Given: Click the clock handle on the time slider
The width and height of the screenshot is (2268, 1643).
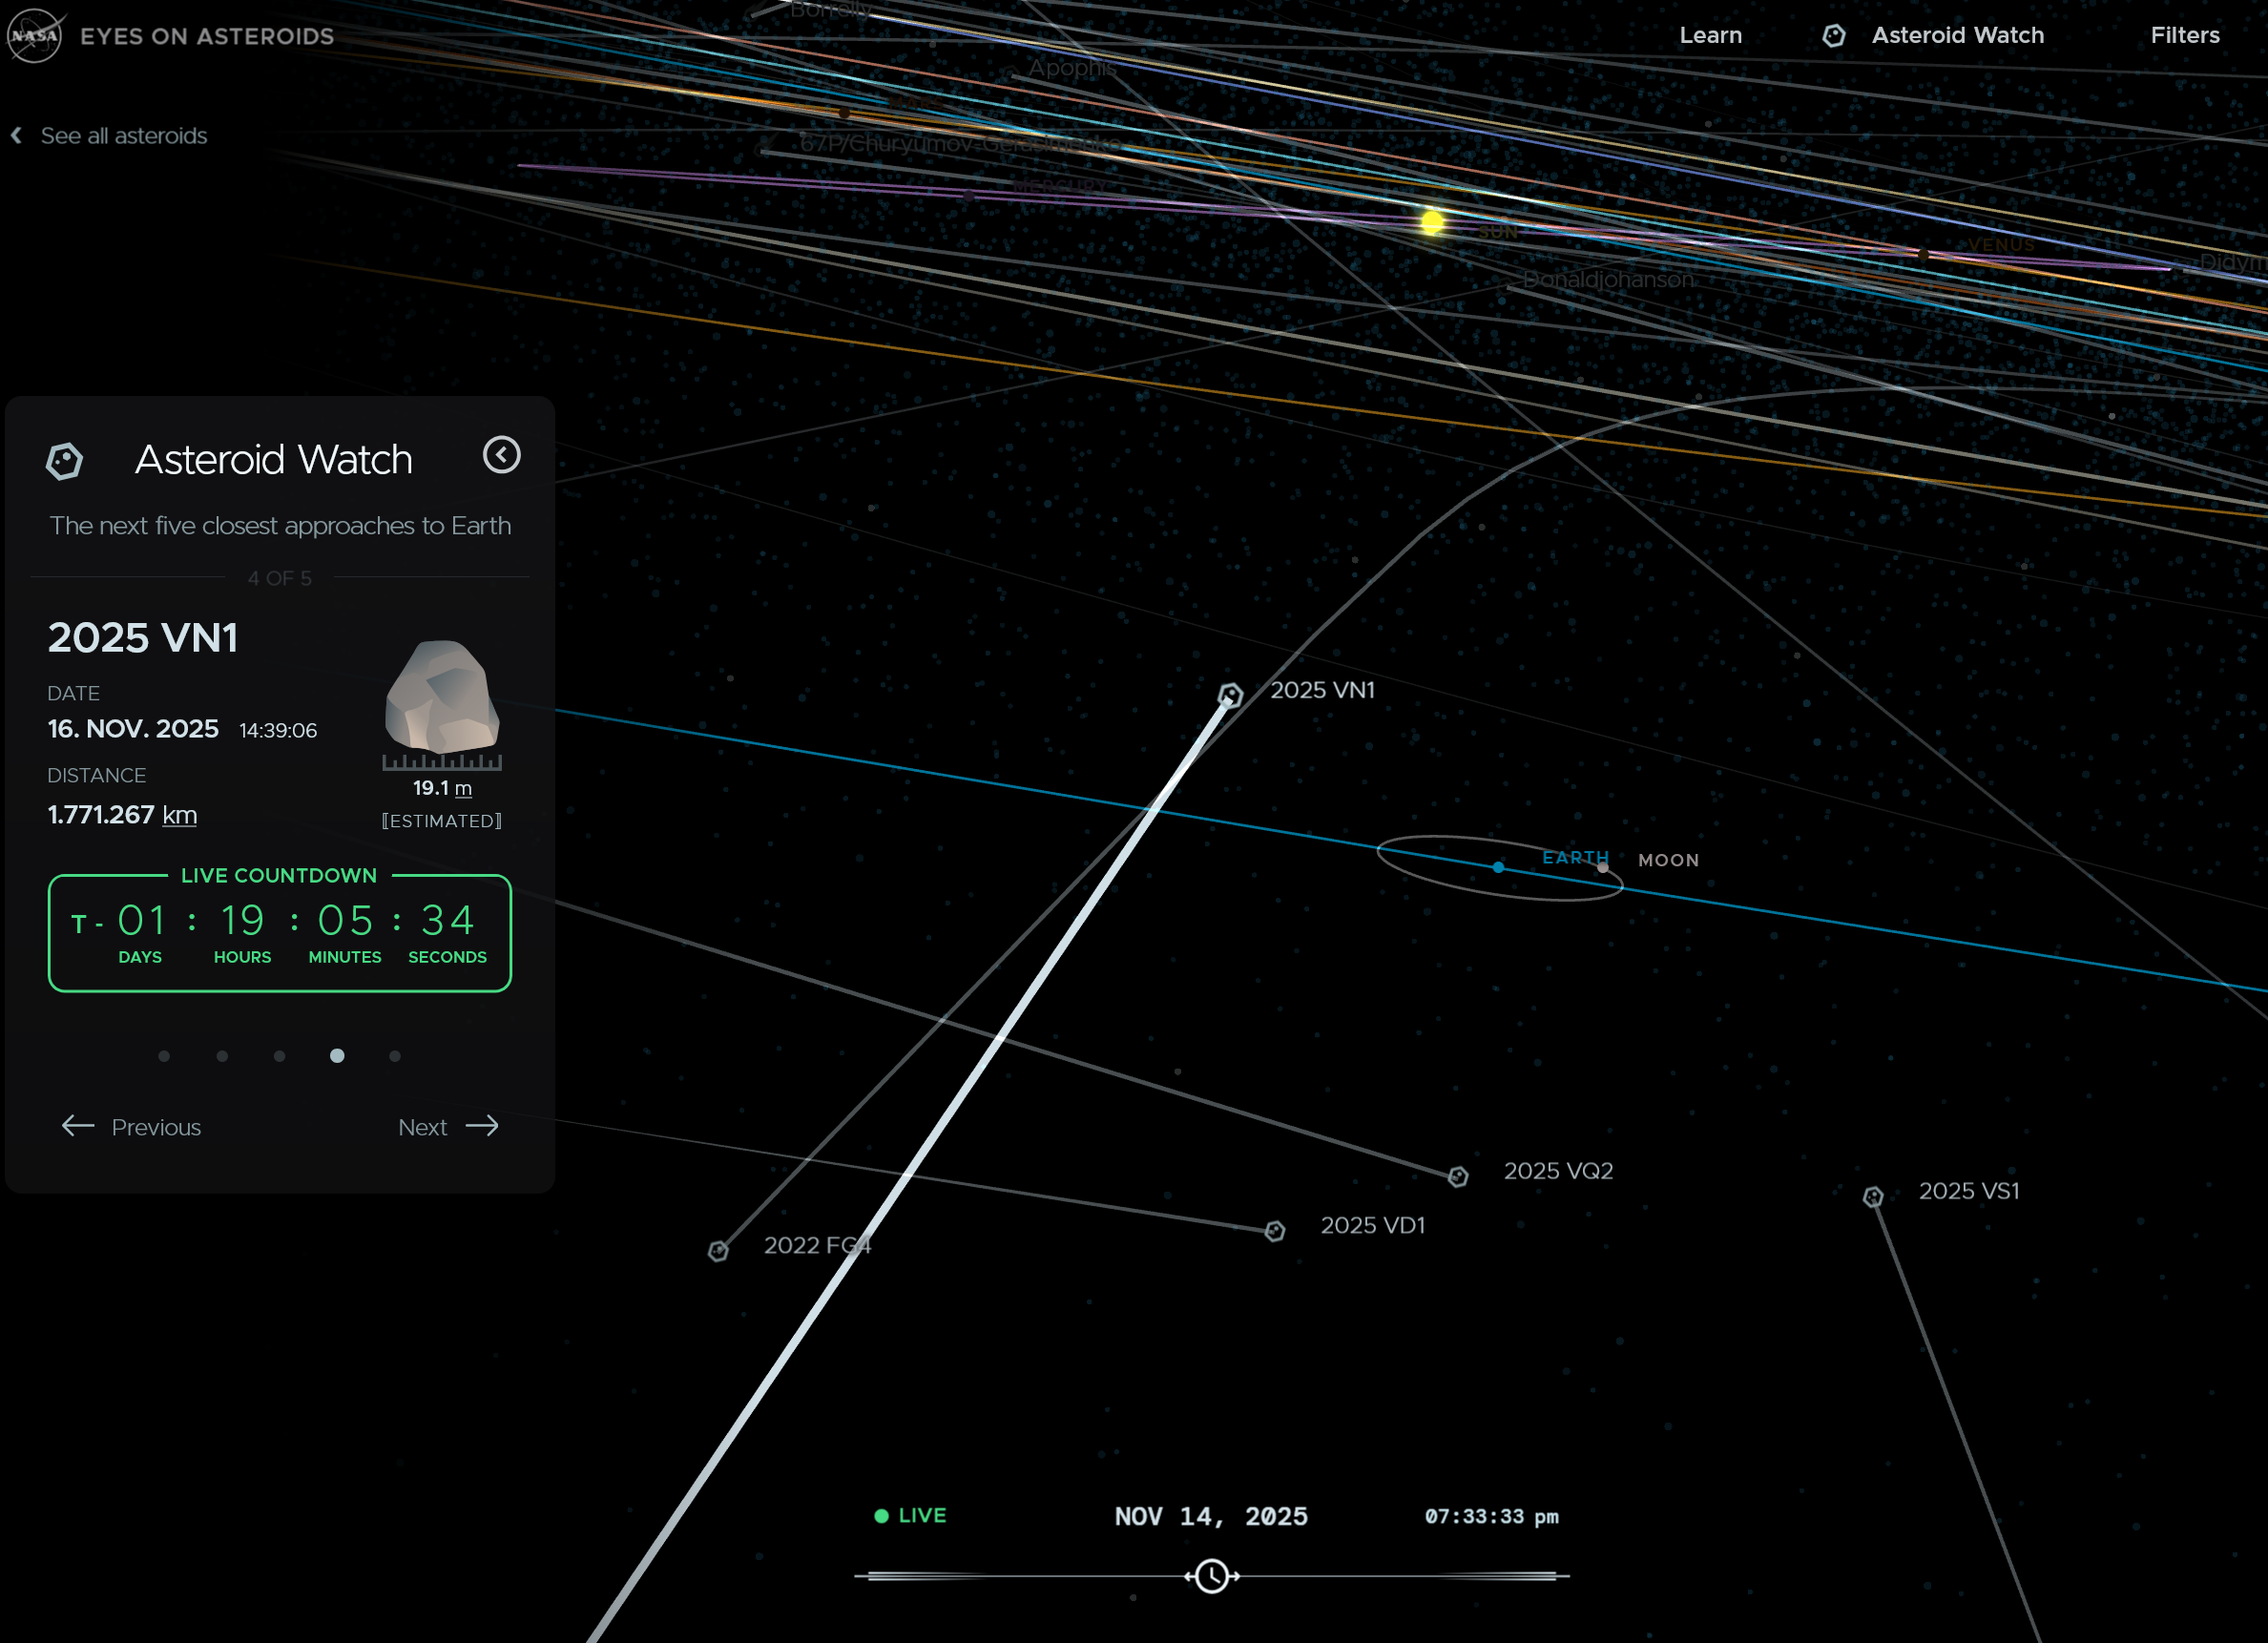Looking at the screenshot, I should click(1211, 1576).
